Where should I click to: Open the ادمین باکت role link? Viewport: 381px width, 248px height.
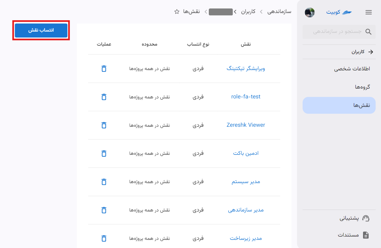(x=246, y=153)
